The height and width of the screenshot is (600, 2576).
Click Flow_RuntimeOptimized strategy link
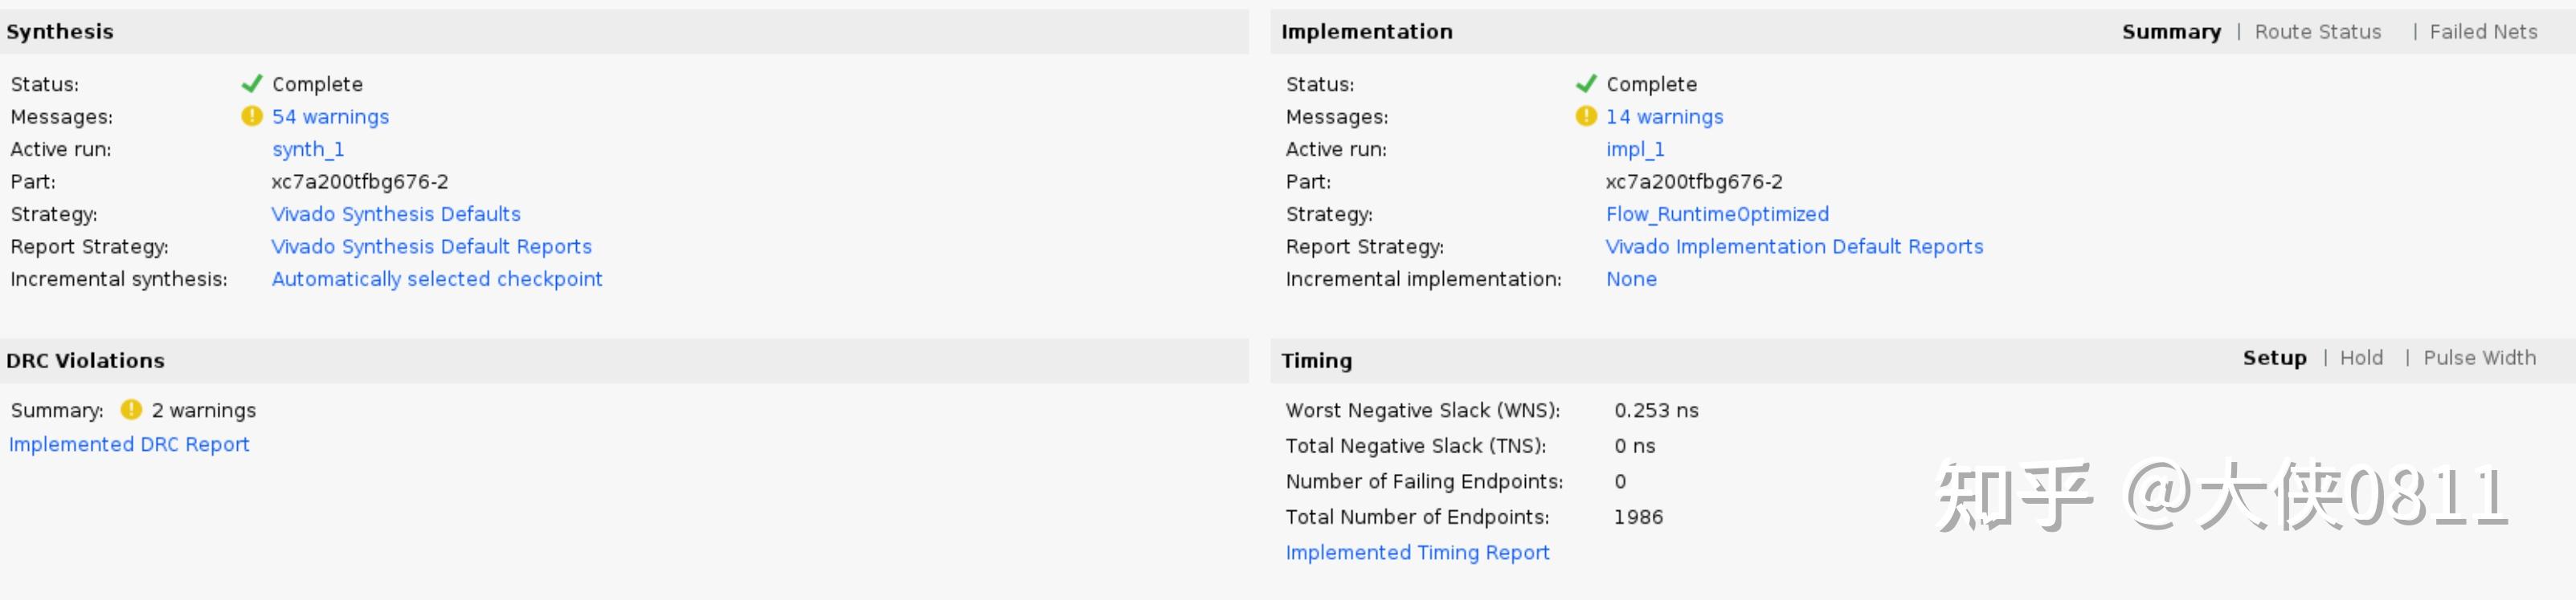coord(1717,215)
